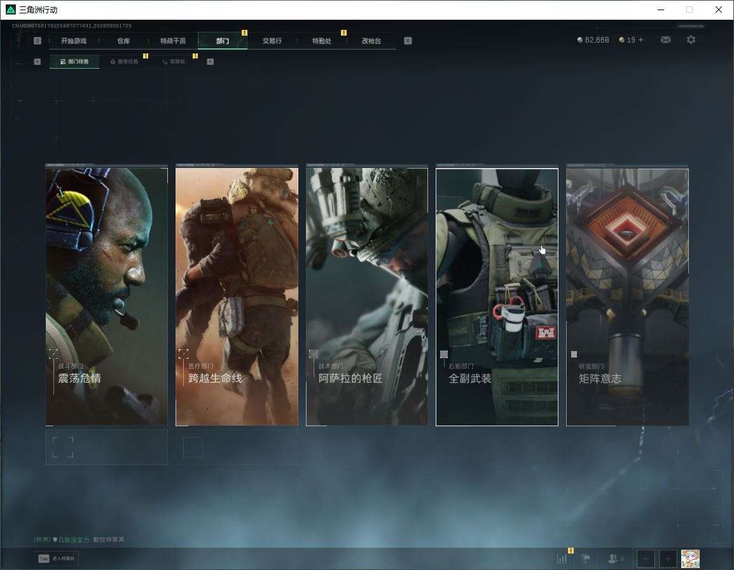Open the 全副武装 logistics department card
The height and width of the screenshot is (570, 734).
[x=497, y=297]
